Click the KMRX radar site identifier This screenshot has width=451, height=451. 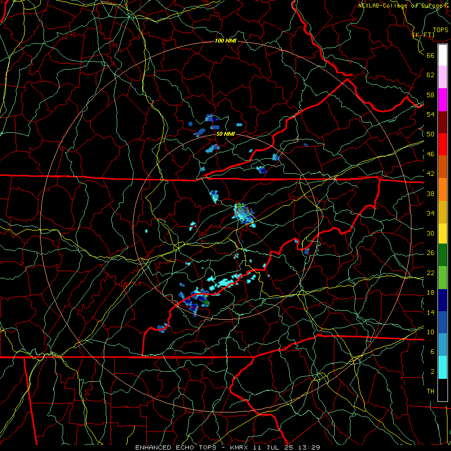pyautogui.click(x=240, y=447)
